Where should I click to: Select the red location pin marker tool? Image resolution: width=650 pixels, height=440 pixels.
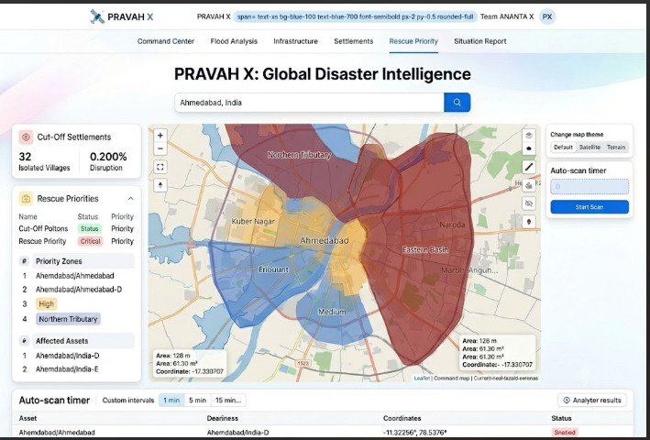pos(529,222)
